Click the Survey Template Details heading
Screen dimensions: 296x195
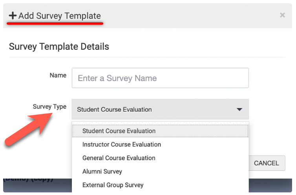59,47
